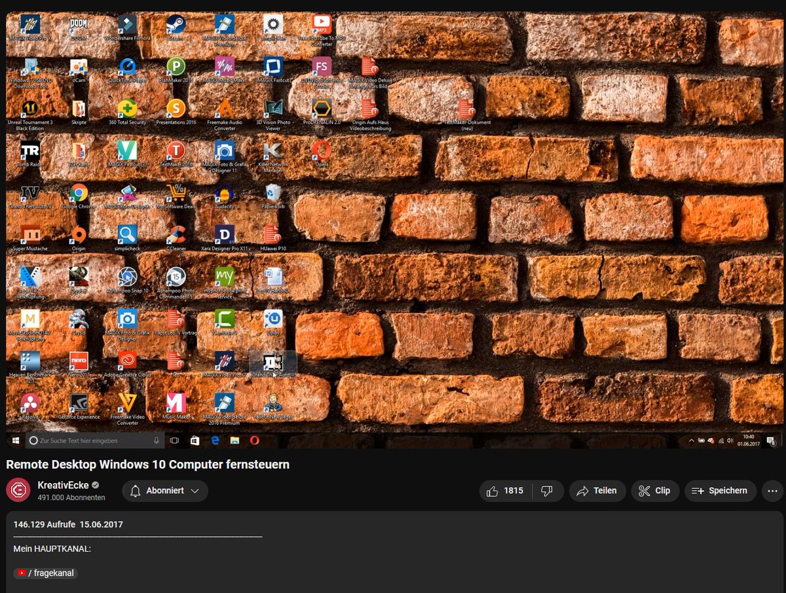Launch the Super Mustache icon
Screen dimensions: 786x593
(x=30, y=238)
